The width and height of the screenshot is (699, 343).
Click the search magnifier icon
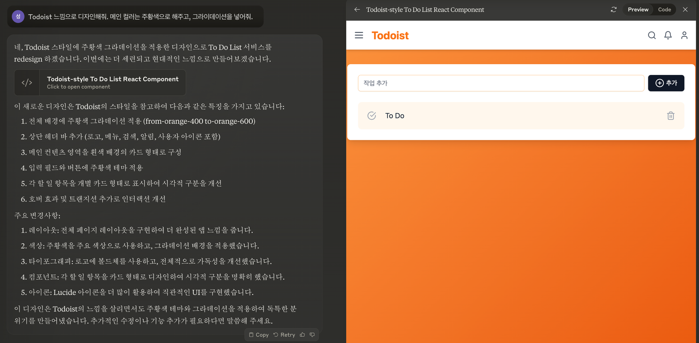pos(652,35)
